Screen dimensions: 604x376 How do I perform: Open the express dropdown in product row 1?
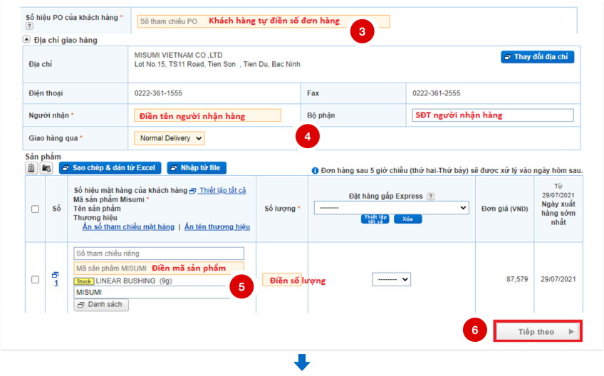coord(392,280)
